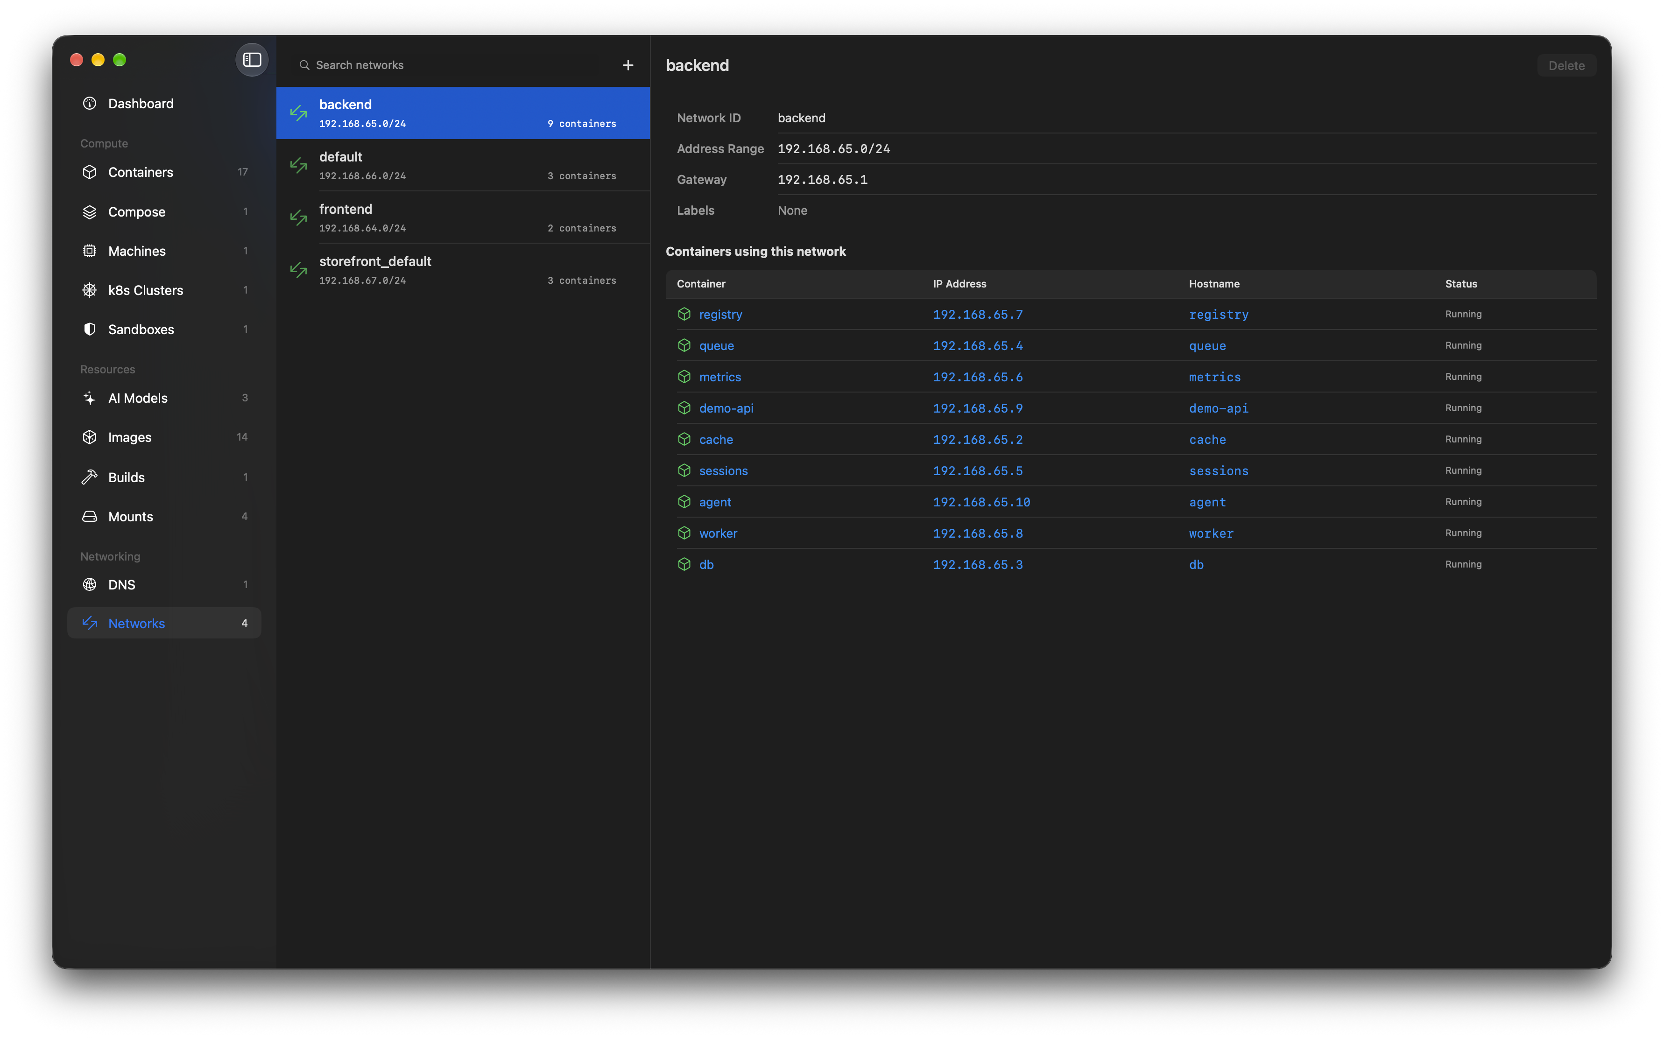
Task: Click the Address Range value 192.168.65.0/24
Action: pyautogui.click(x=833, y=149)
